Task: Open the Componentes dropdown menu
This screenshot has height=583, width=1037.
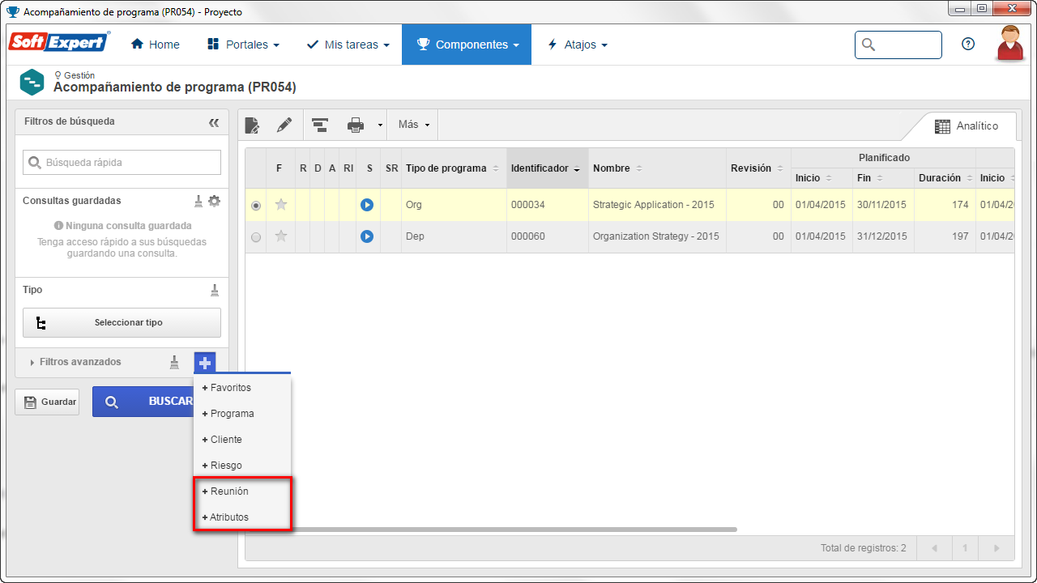Action: click(x=467, y=45)
